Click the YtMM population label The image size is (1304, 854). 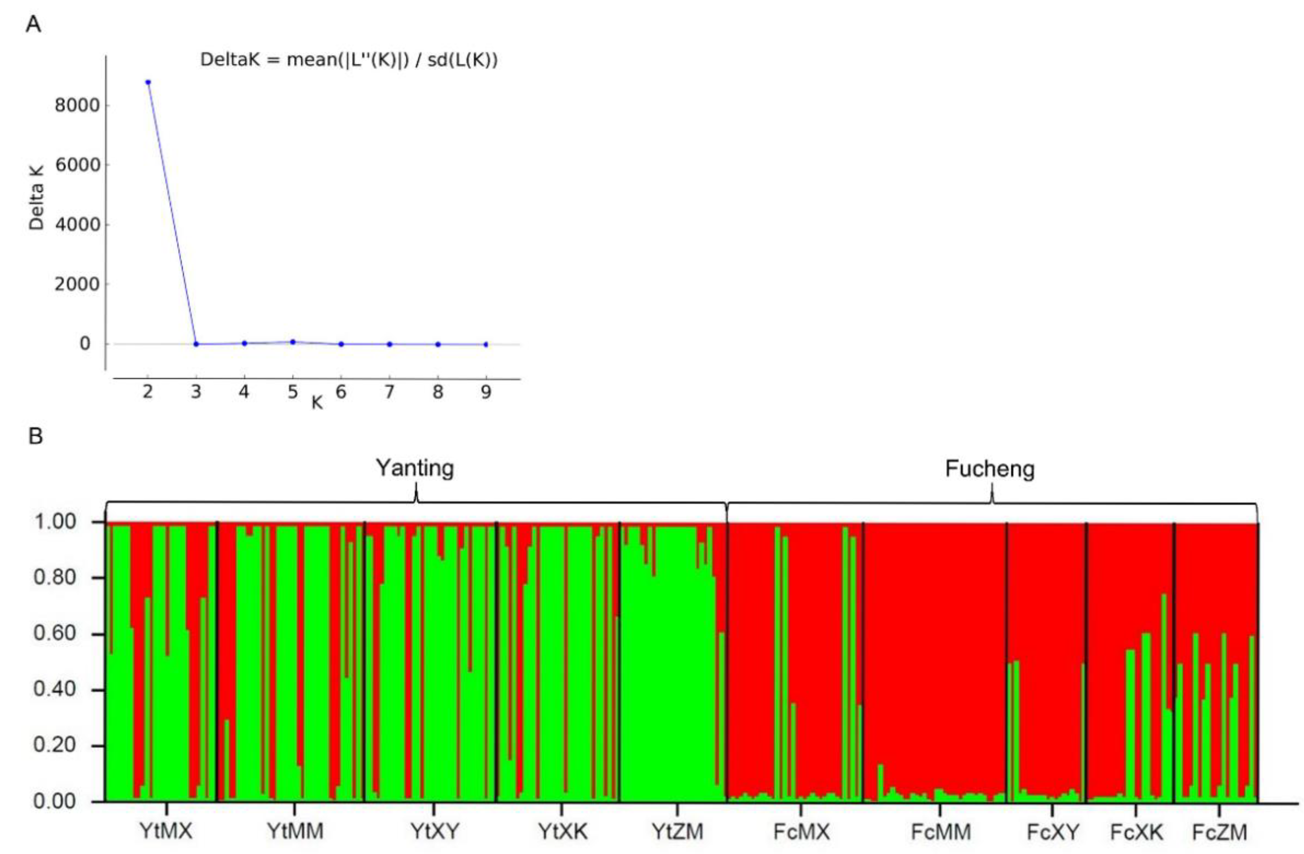295,831
